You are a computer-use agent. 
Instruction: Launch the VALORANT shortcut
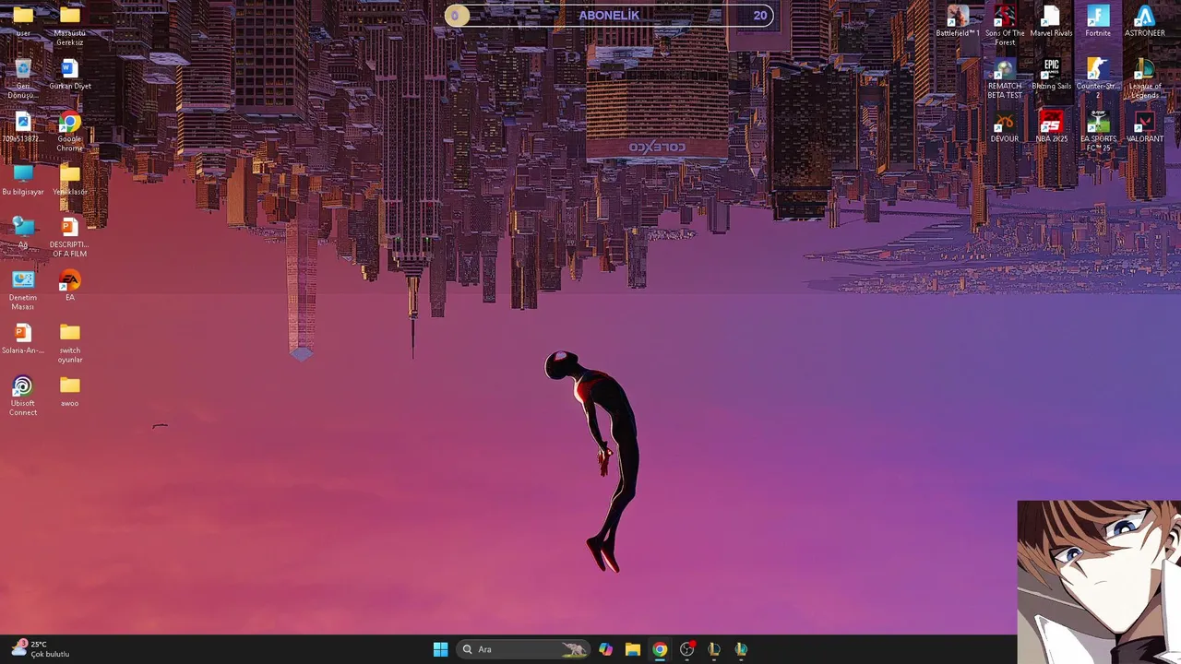(1144, 127)
